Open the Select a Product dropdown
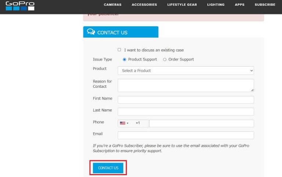This screenshot has height=177, width=282. 186,71
